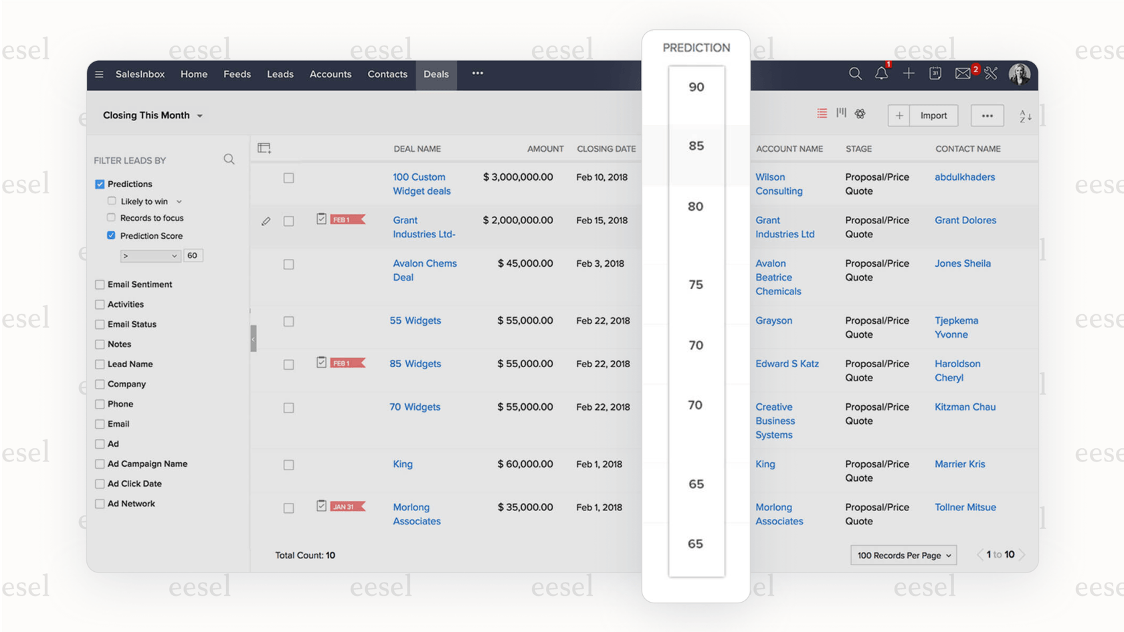Viewport: 1124px width, 632px height.
Task: Uncheck the Predictions filter checkbox
Action: click(x=100, y=184)
